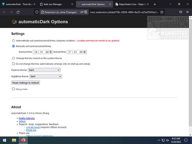
Task: Click the Sunset time input field
Action: click(x=77, y=52)
